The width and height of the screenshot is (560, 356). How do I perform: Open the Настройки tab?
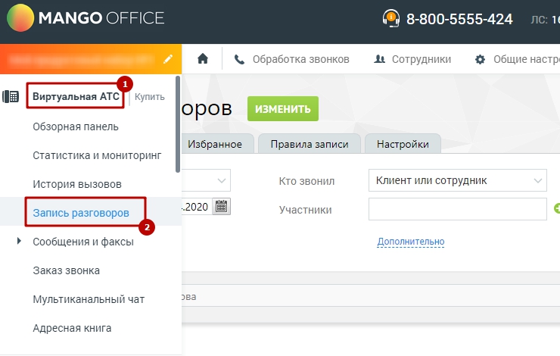coord(403,144)
